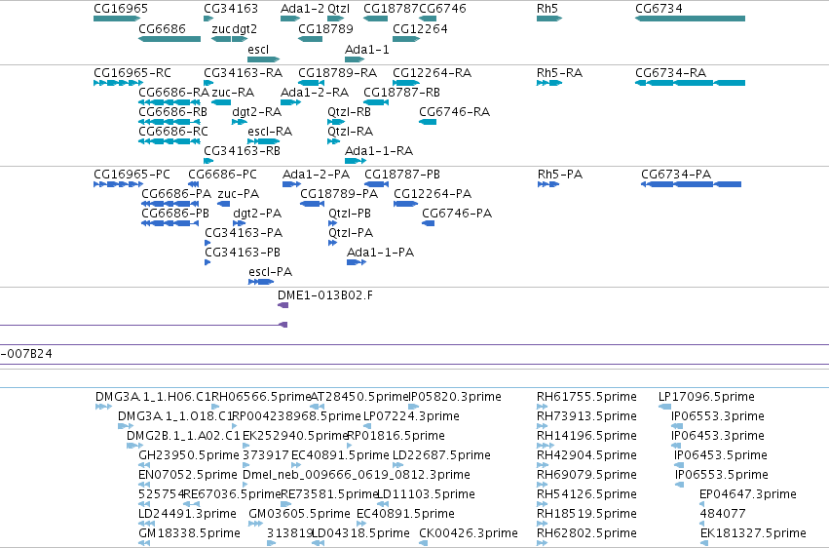829x548 pixels.
Task: Click EST IP05820.3prime
Action: (455, 397)
